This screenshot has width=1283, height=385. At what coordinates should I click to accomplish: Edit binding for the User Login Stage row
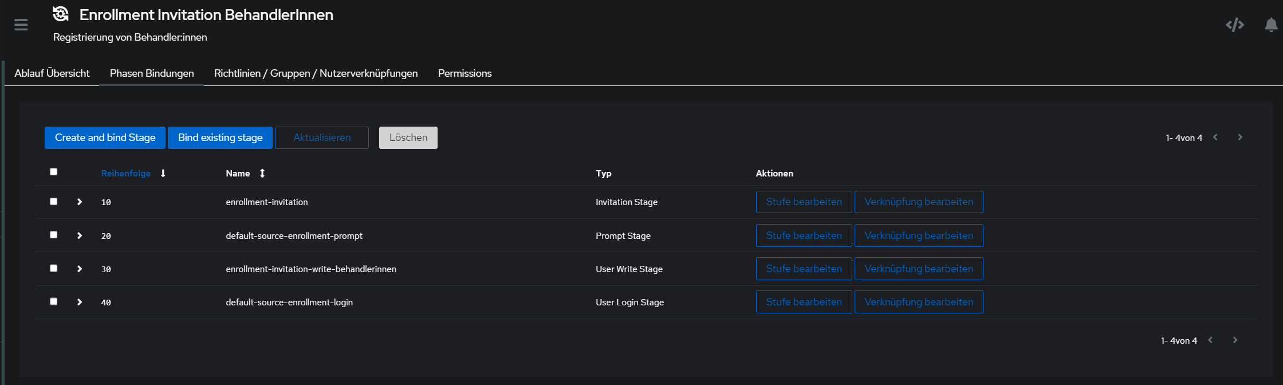click(918, 302)
